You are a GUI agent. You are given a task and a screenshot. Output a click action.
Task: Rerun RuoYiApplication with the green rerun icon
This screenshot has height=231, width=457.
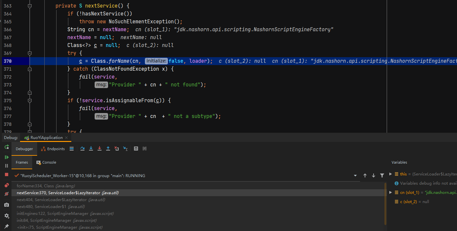tap(6, 147)
